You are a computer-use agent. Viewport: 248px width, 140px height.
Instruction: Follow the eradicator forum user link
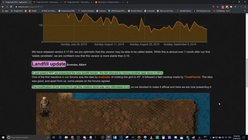(x=104, y=77)
